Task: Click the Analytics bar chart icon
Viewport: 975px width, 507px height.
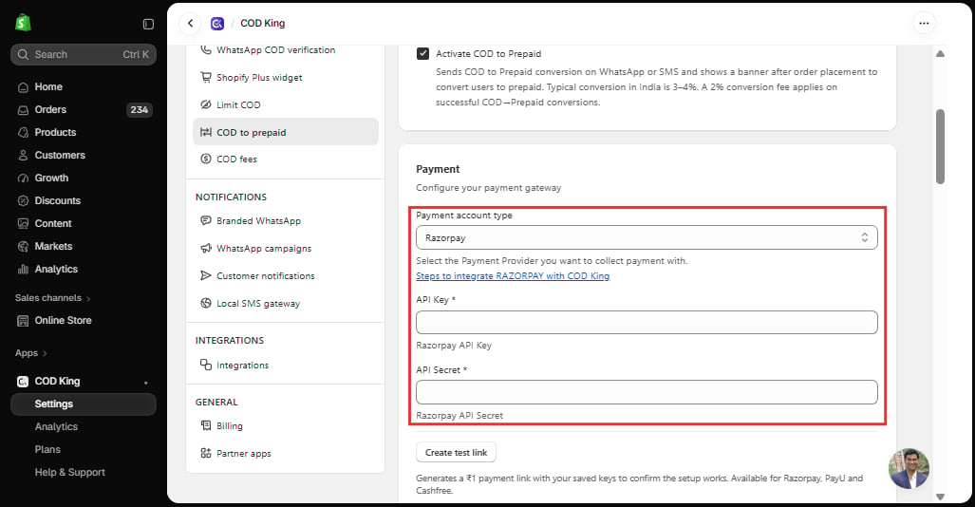Action: click(x=23, y=270)
